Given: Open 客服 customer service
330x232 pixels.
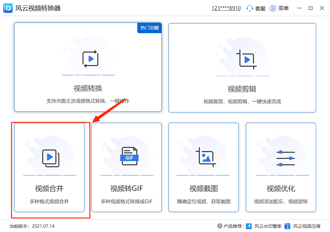Looking at the screenshot, I should click(256, 8).
